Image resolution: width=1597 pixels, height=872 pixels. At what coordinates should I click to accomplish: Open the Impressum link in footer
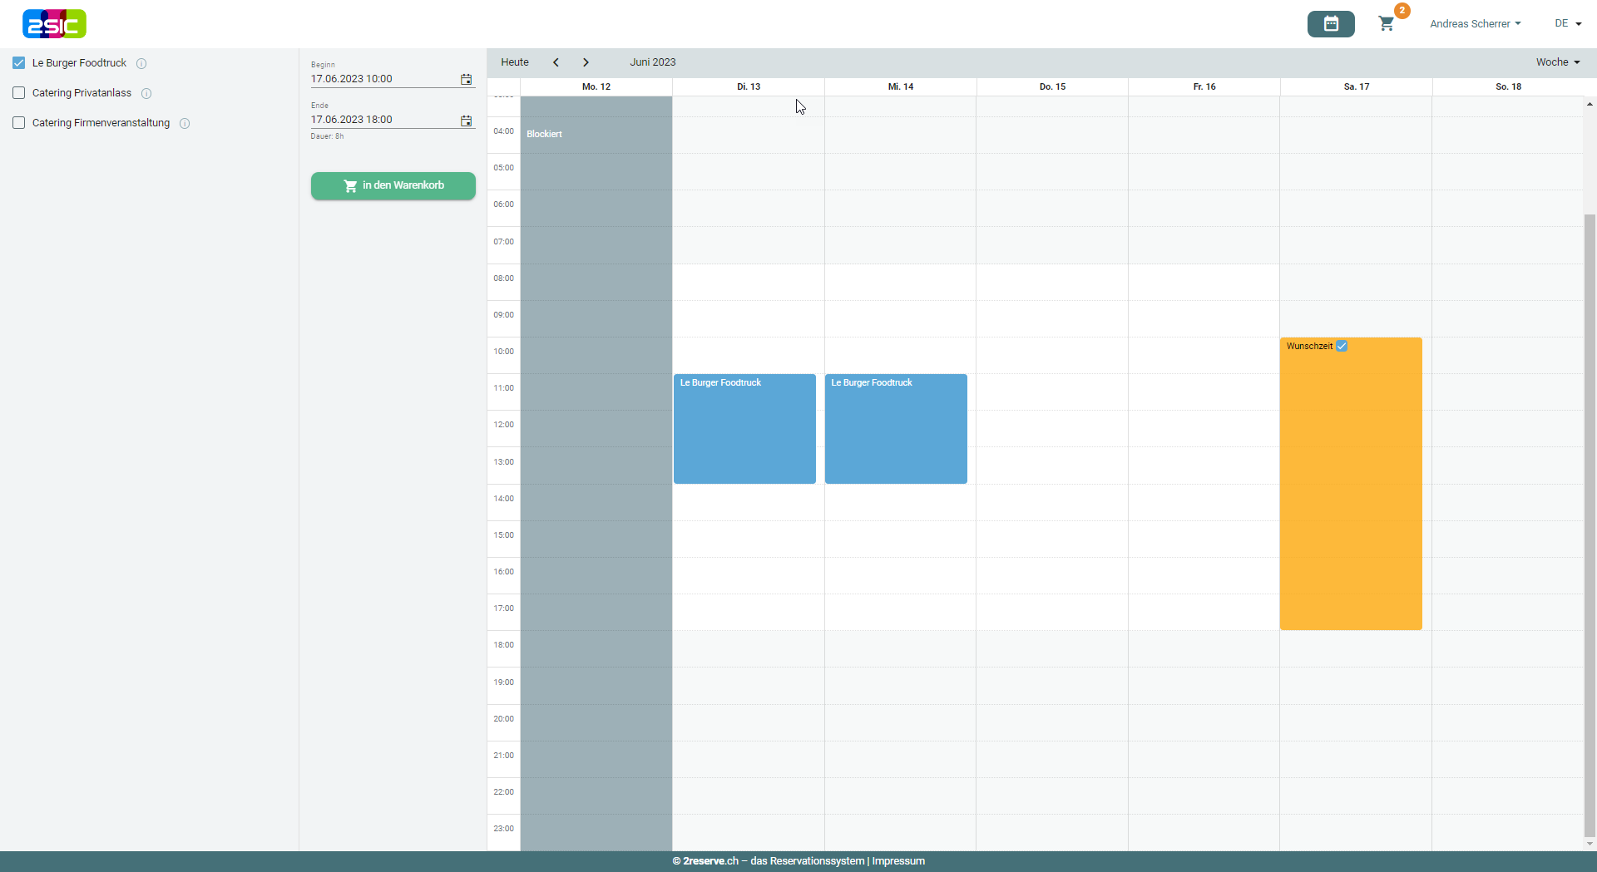coord(898,861)
